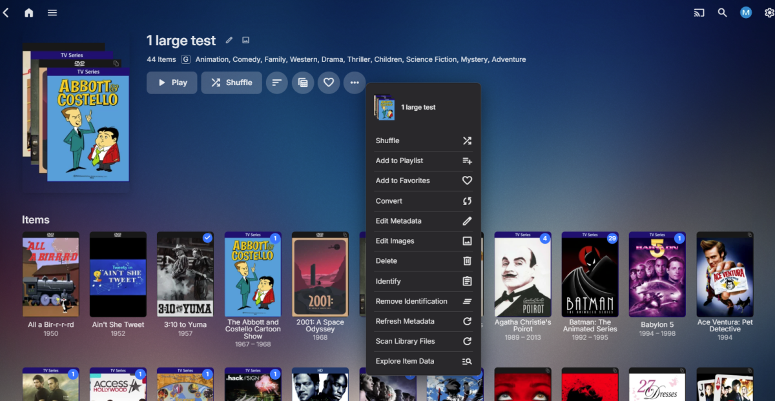The height and width of the screenshot is (401, 775).
Task: Click the Delete trash icon
Action: pyautogui.click(x=467, y=261)
